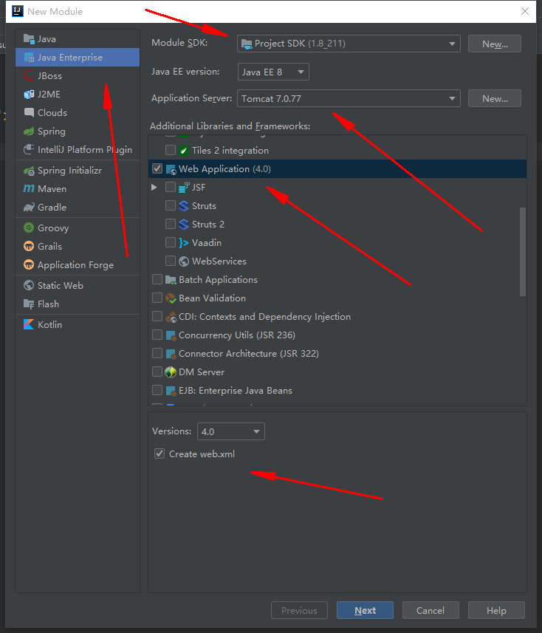Click the frameworks list vertical scrollbar
Image resolution: width=542 pixels, height=633 pixels.
(x=523, y=252)
